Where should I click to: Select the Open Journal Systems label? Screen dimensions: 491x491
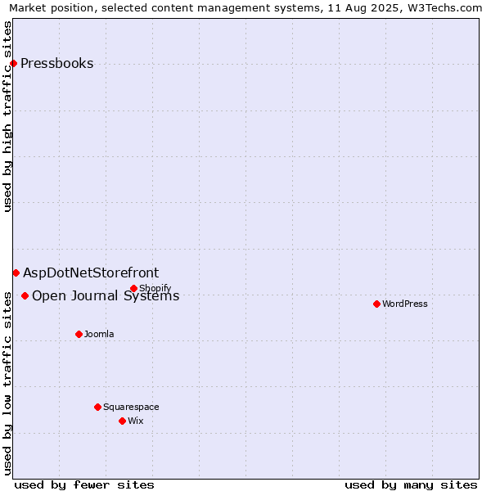coord(106,296)
